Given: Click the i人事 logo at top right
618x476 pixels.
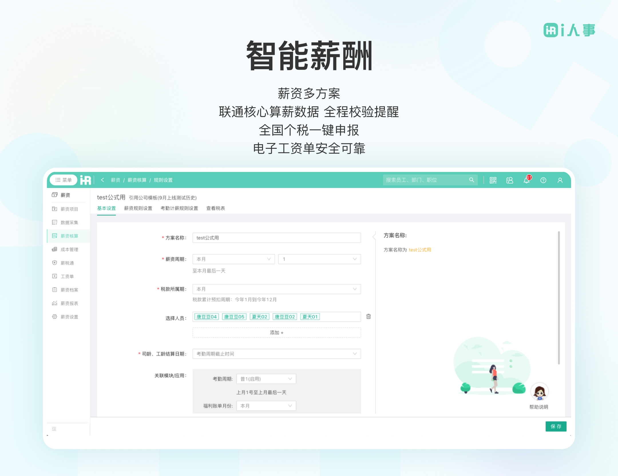Looking at the screenshot, I should 569,30.
